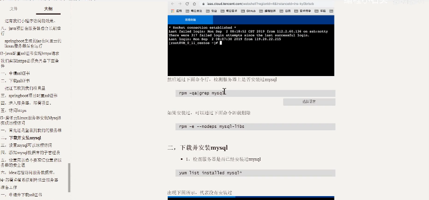Click home icon in embedded browser screenshot

194,4
